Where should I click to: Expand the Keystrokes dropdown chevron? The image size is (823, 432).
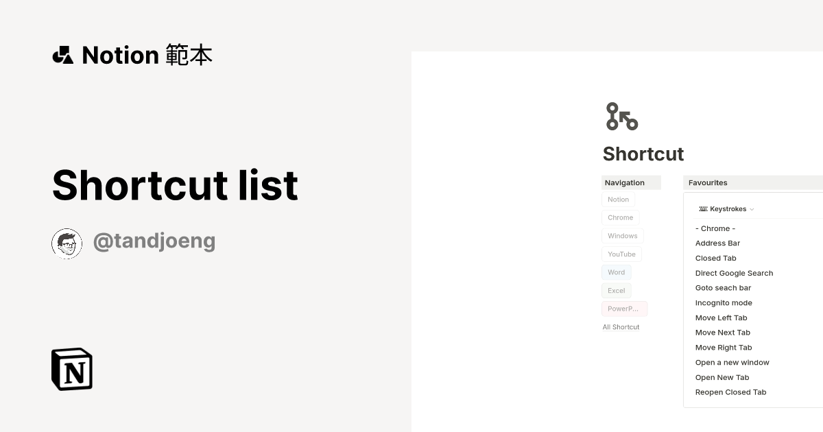[x=752, y=209]
